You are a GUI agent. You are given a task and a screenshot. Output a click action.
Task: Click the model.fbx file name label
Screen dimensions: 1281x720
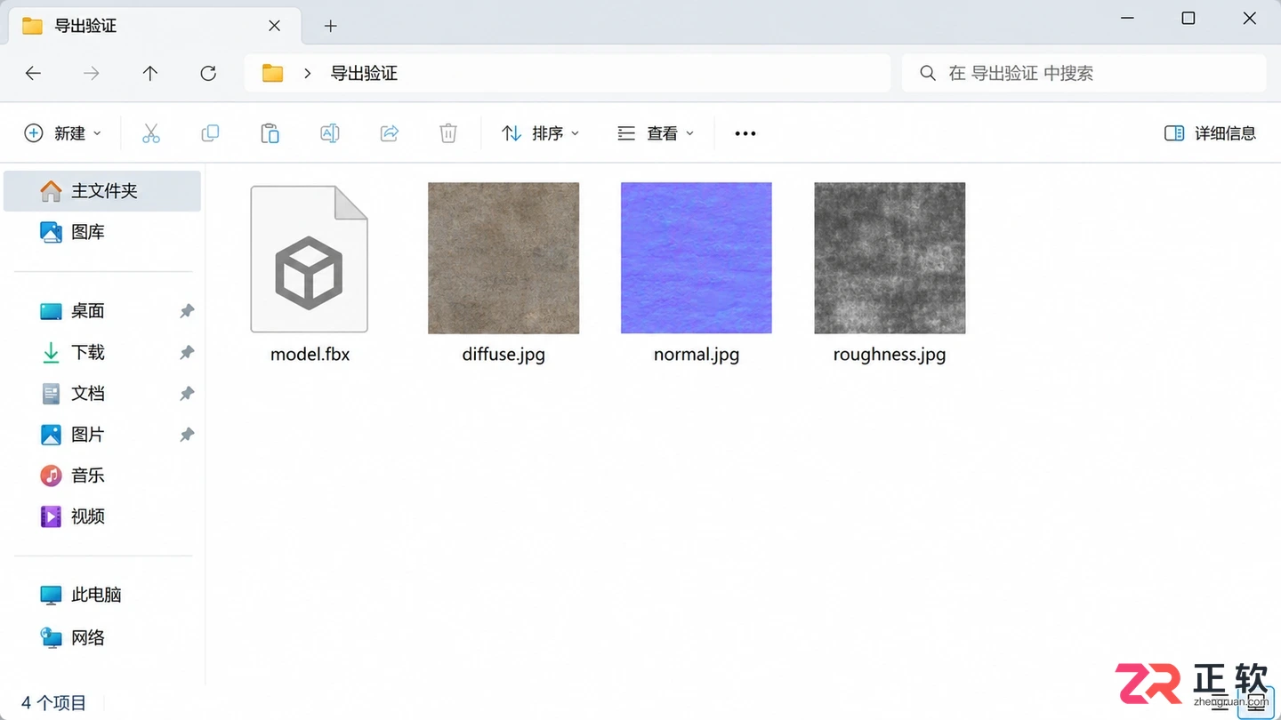click(310, 355)
